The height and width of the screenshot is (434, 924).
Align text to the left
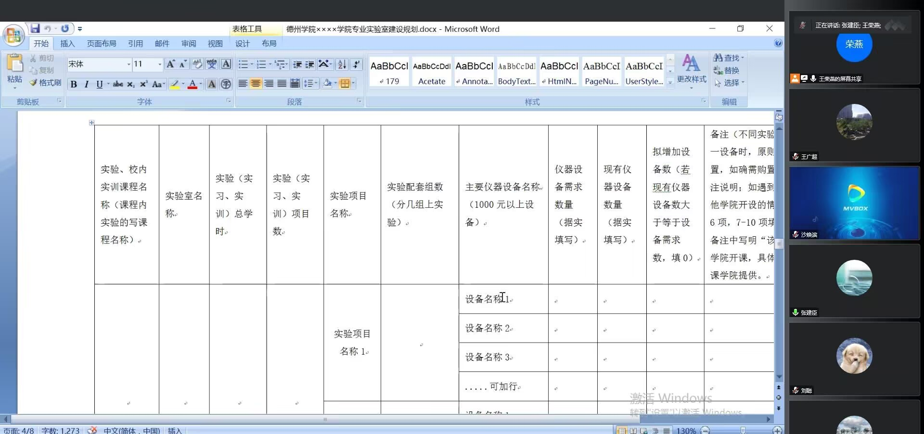(x=243, y=84)
